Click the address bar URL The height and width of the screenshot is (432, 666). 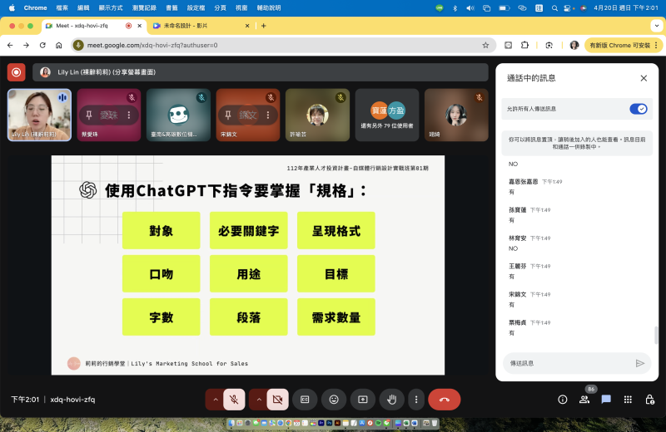point(152,45)
